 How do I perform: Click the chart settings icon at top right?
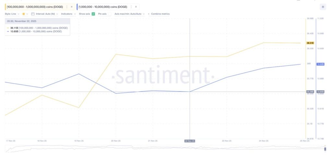(323, 6)
